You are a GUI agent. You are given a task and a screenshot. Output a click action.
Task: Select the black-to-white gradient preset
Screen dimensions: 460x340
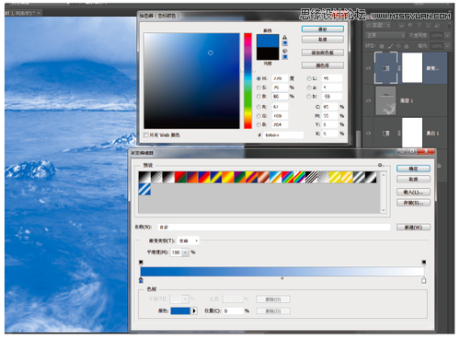[144, 178]
